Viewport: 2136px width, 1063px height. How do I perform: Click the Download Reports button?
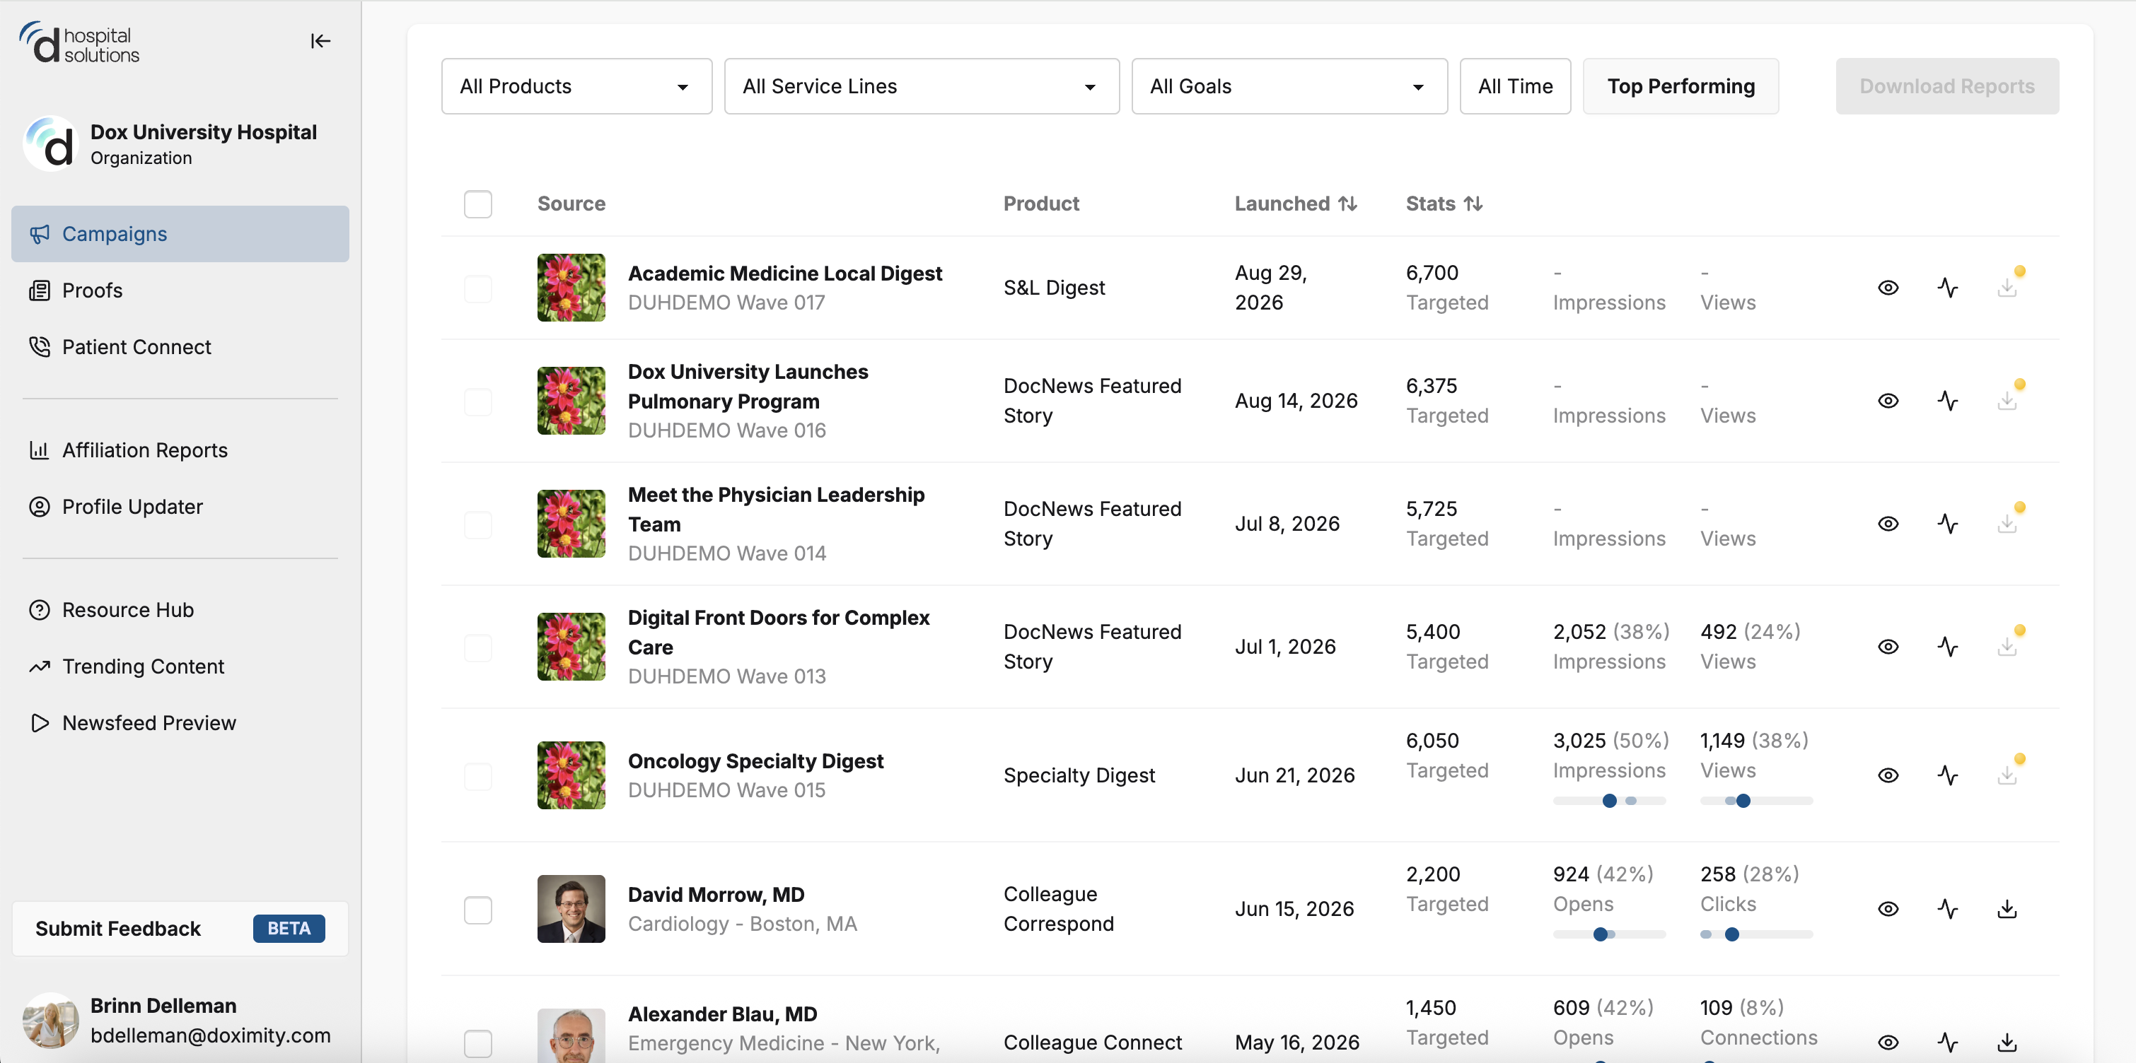click(x=1946, y=86)
